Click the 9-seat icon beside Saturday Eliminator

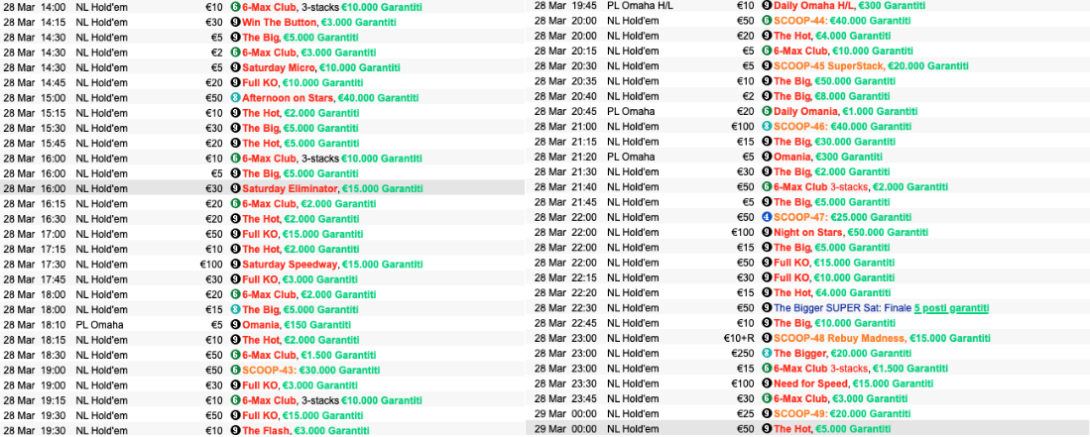tap(235, 188)
